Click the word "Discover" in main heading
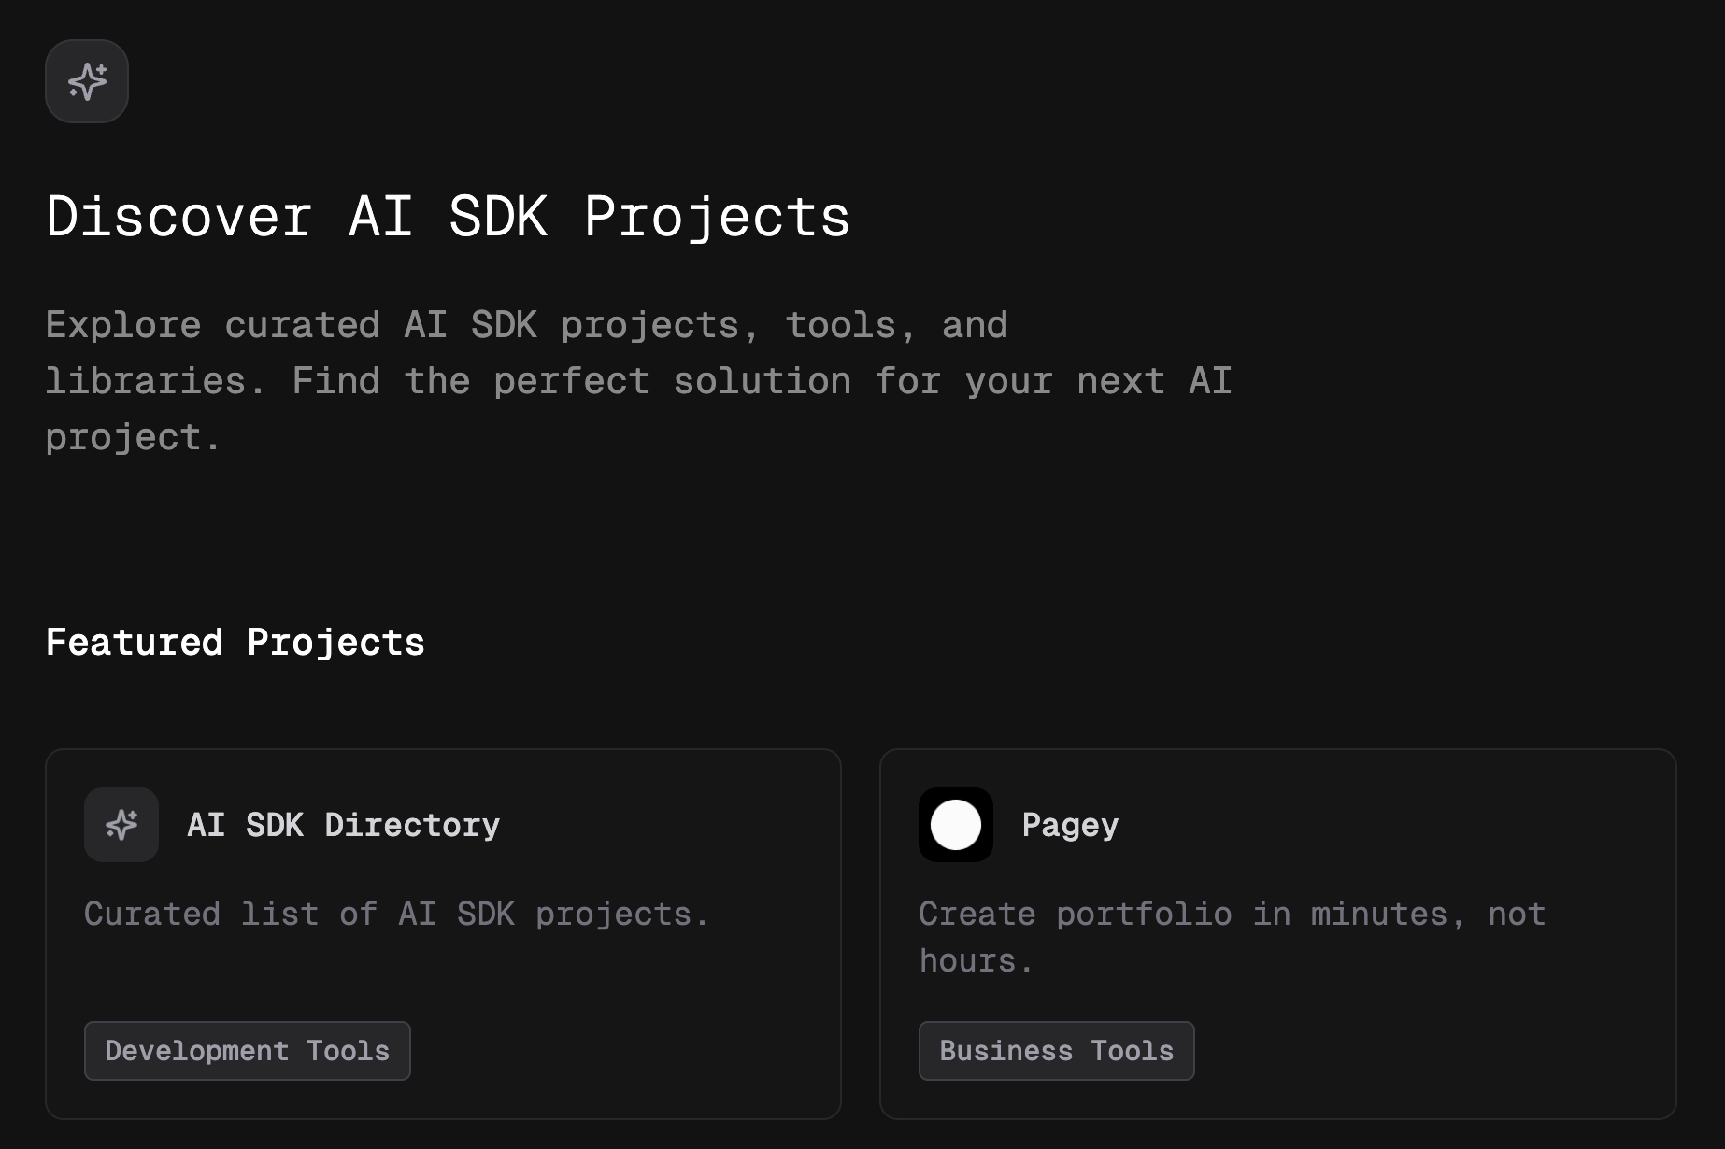Screen dimensions: 1725x1149 pos(178,217)
